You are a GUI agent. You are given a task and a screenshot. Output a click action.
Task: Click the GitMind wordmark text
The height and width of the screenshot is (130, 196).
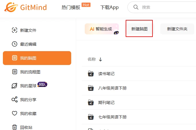tap(33, 8)
